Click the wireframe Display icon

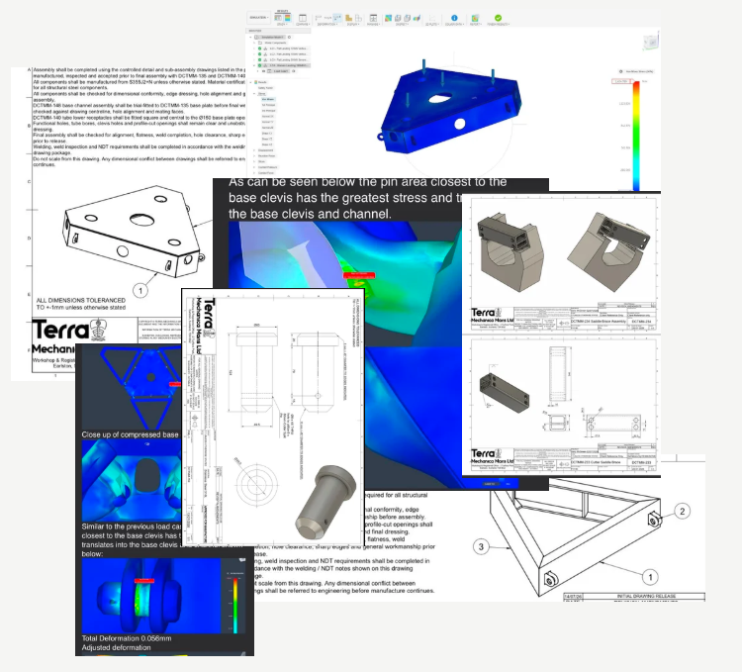pos(358,18)
